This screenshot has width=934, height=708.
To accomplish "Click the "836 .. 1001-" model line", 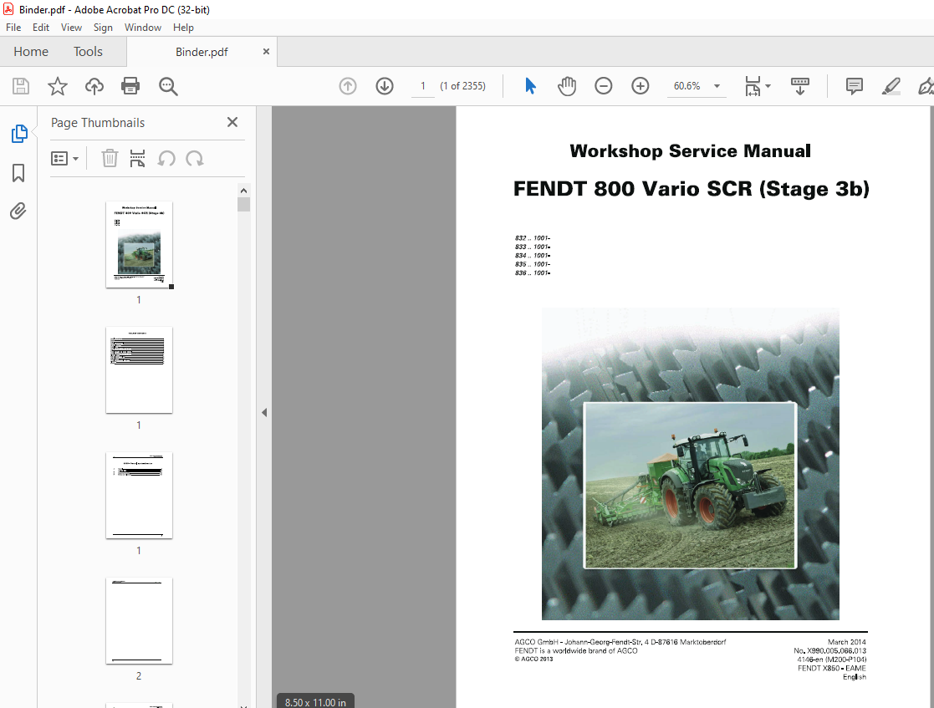I will (533, 273).
